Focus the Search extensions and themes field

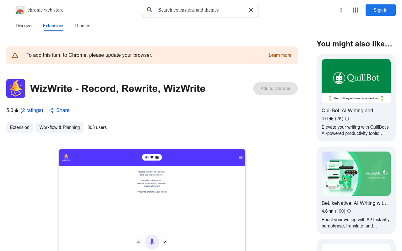click(201, 10)
